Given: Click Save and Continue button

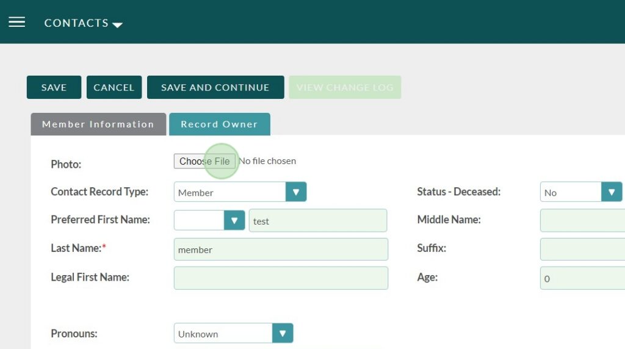Looking at the screenshot, I should tap(215, 87).
